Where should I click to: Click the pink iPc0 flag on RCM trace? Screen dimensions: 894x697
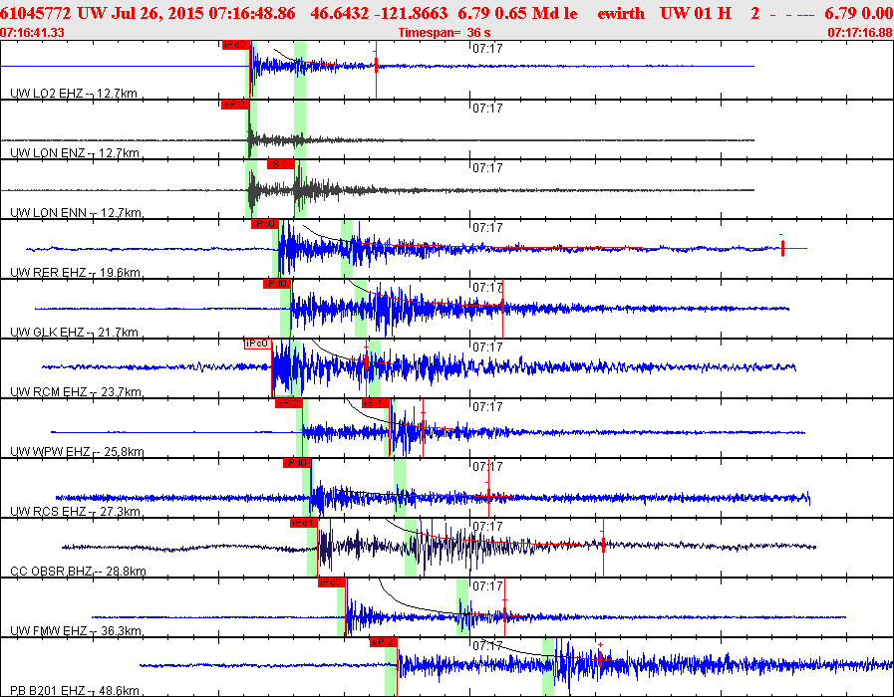pos(257,344)
